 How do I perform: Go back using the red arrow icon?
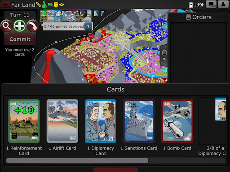(x=5, y=4)
